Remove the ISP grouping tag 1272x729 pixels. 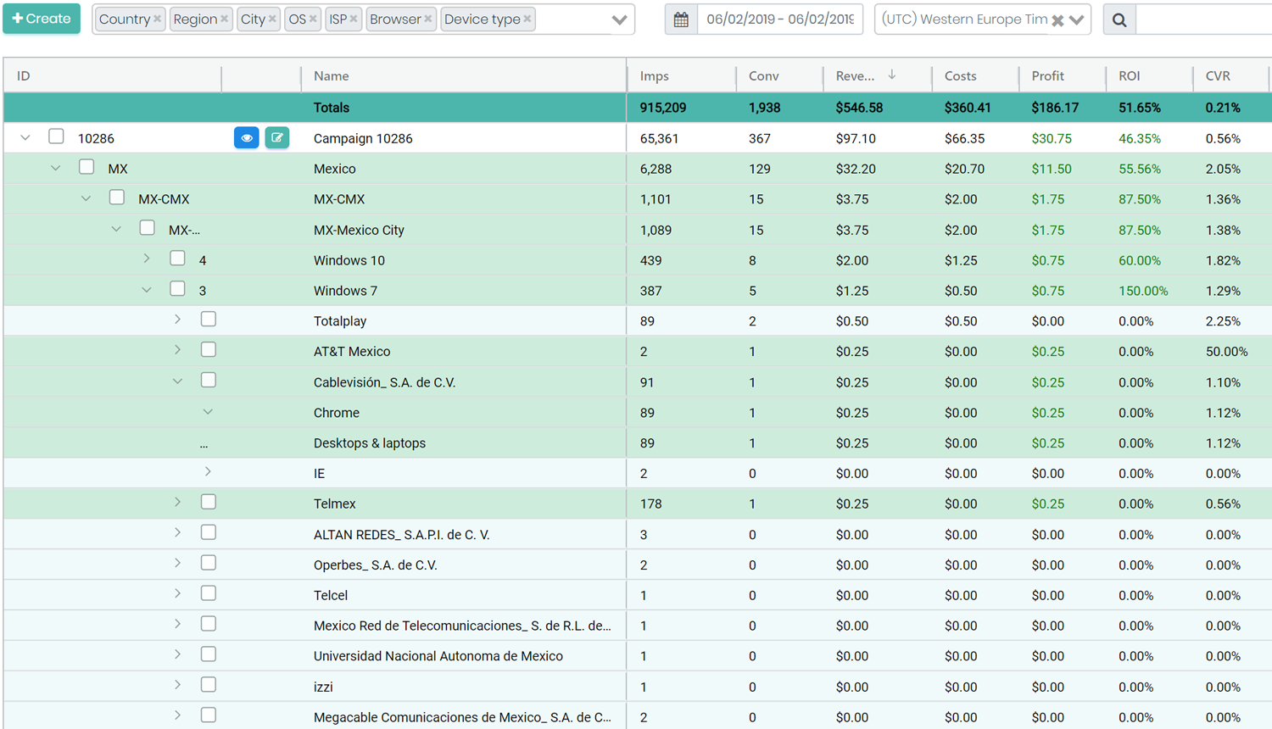click(354, 19)
